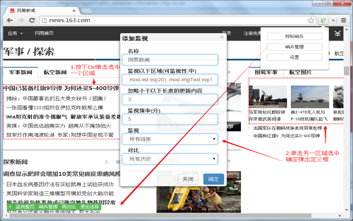353x221 pixels.
Task: Open the 监视 dropdown showing 所有链接
Action: [170, 139]
